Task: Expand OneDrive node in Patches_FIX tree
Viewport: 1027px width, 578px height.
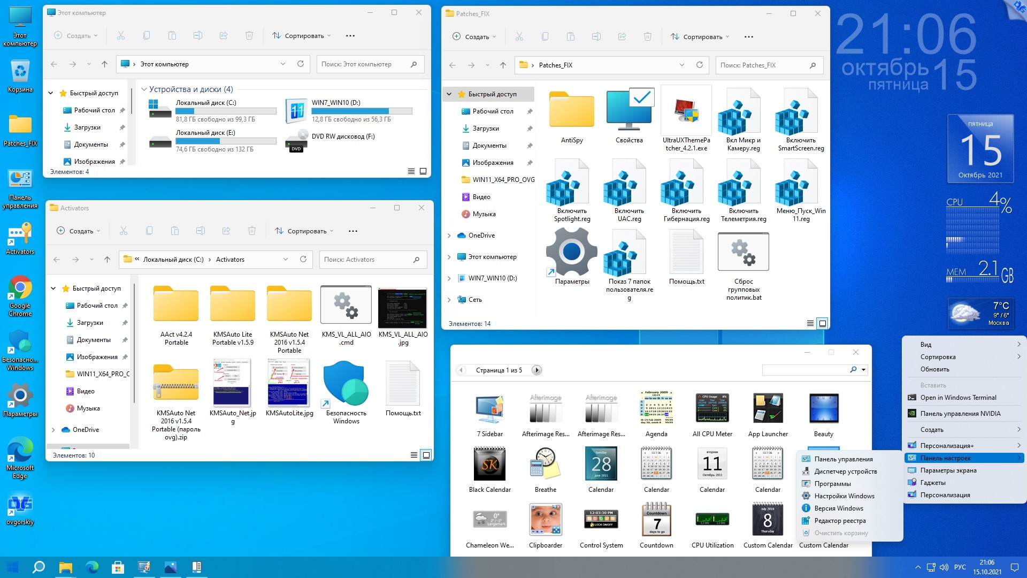Action: [449, 235]
